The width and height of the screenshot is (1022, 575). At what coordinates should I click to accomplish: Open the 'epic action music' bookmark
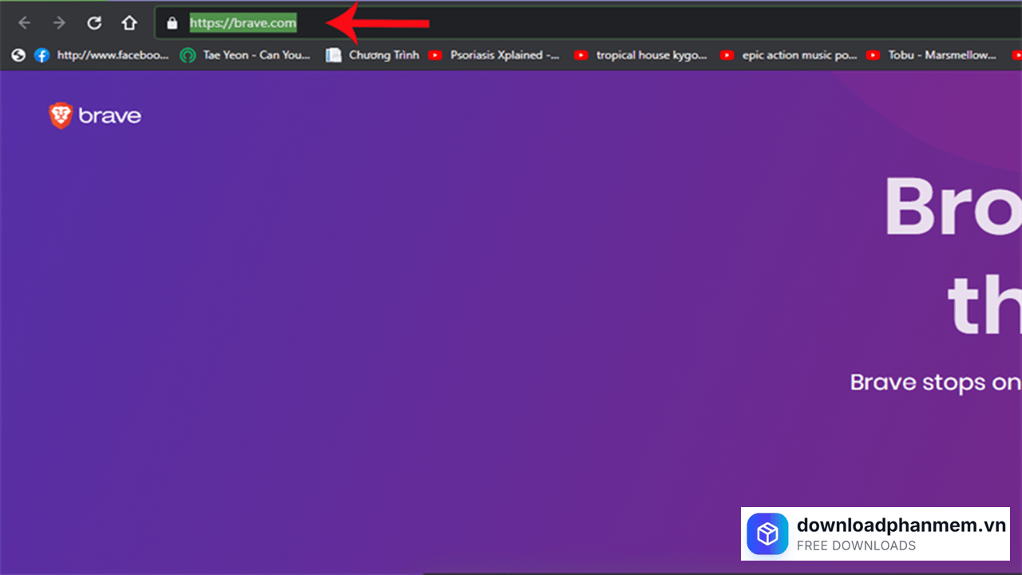pos(789,55)
